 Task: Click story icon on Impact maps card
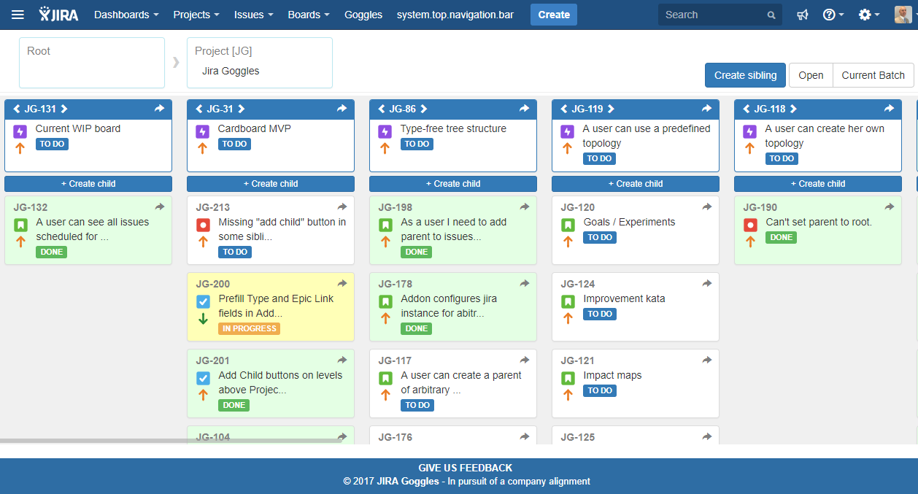tap(568, 379)
